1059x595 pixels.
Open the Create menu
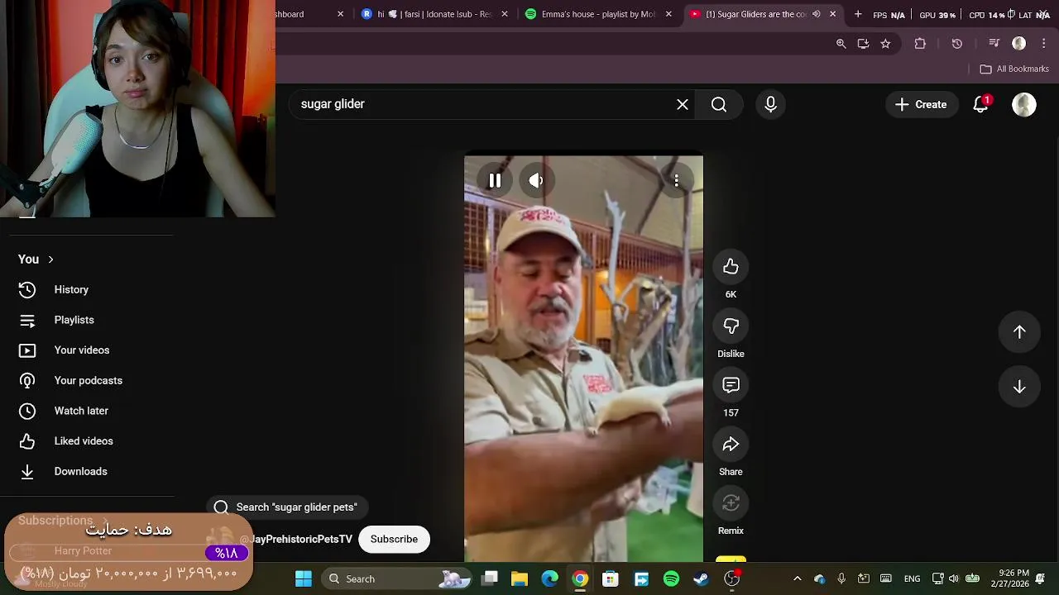tap(921, 104)
